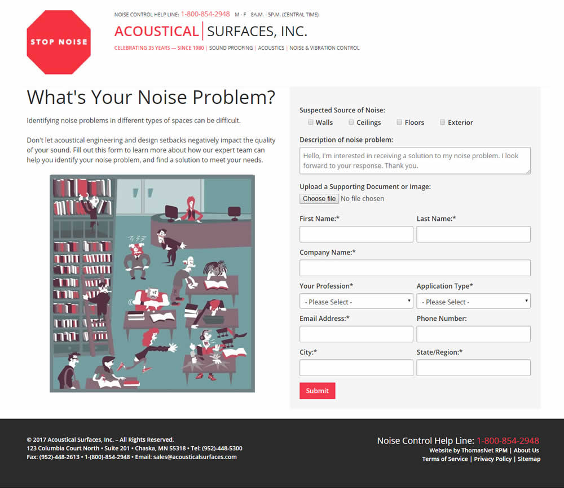Click the Acoustical Surfaces, Inc. header title

pos(211,31)
